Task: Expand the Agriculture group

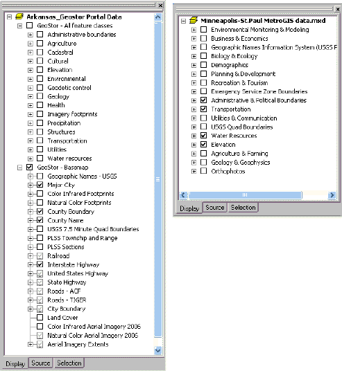Action: (x=30, y=44)
